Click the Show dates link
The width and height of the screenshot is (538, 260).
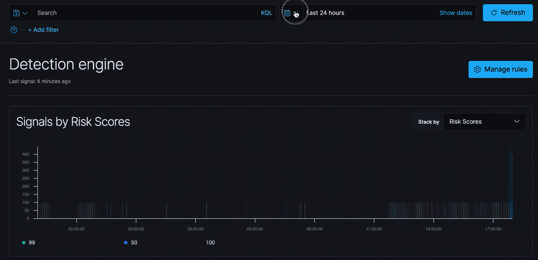coord(456,13)
